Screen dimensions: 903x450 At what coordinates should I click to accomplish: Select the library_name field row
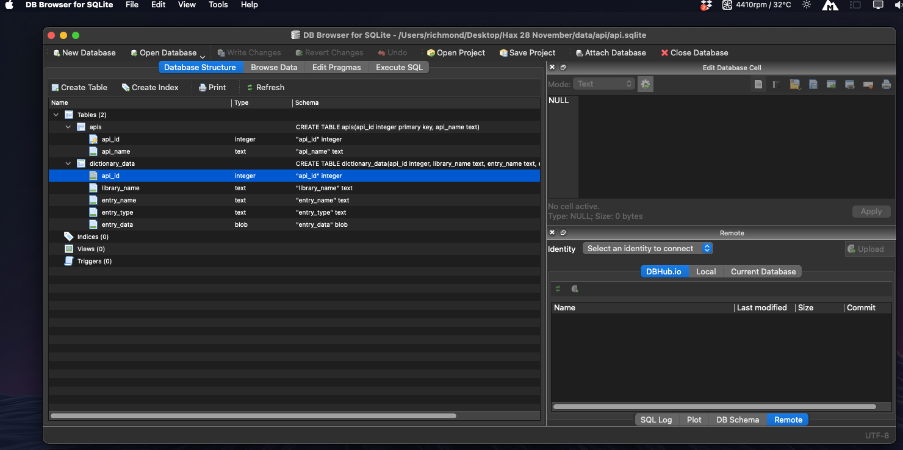tap(294, 188)
